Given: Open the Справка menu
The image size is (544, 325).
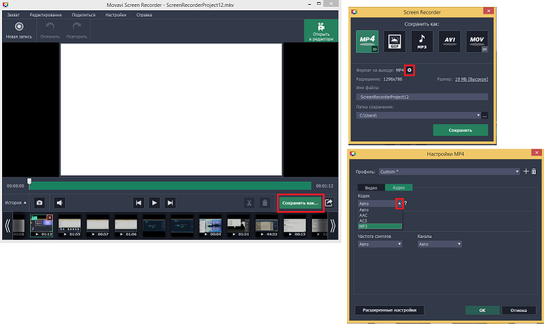Looking at the screenshot, I should (x=144, y=15).
